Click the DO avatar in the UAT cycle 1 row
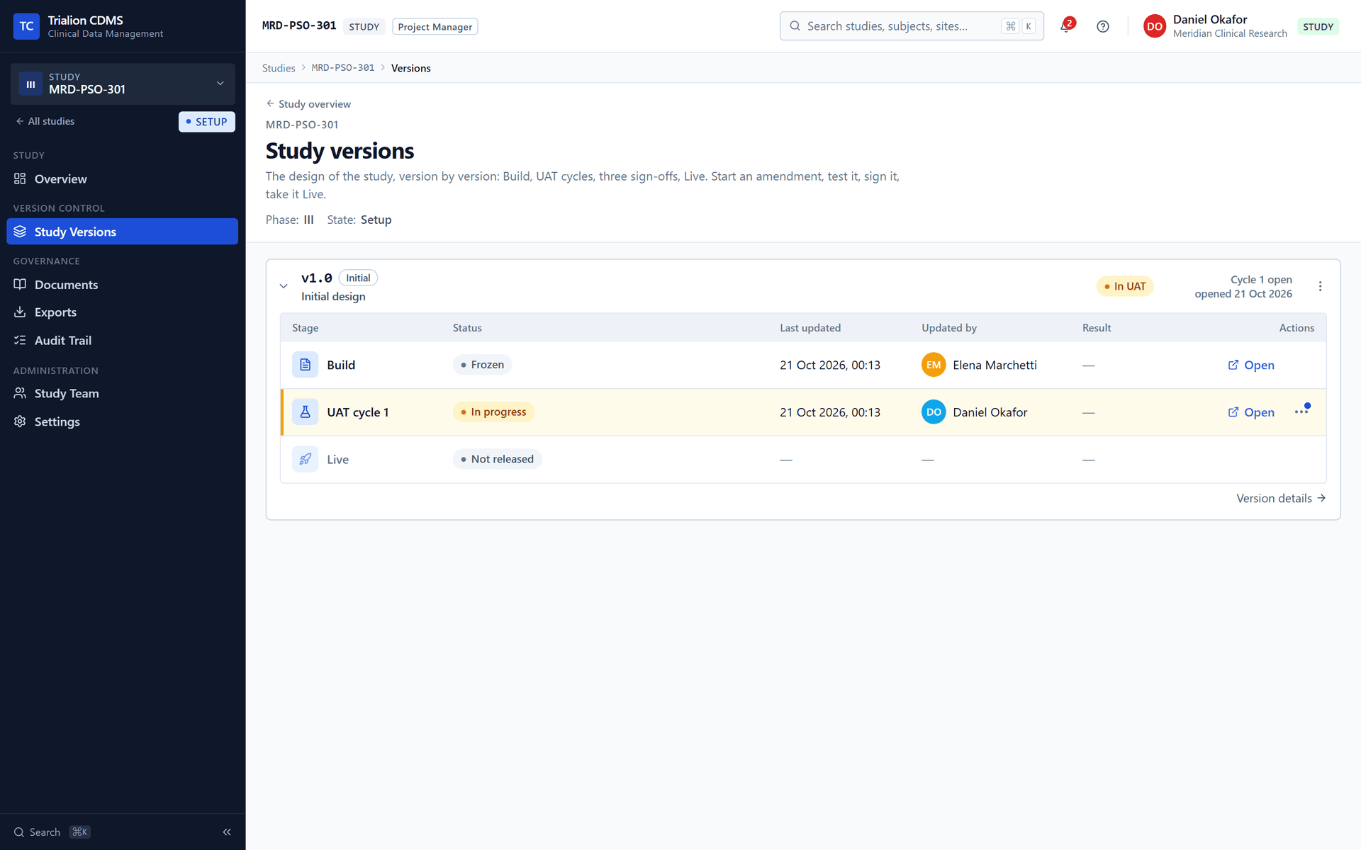 [x=934, y=412]
